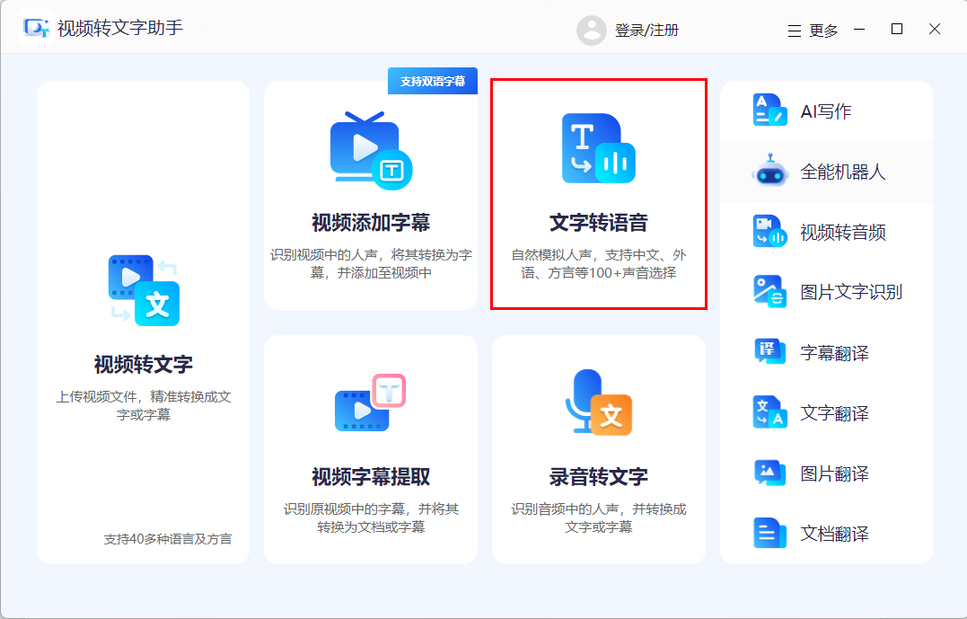Click the description 上传视频文件，精准转换成文字或字幕
The image size is (967, 619).
pyautogui.click(x=144, y=405)
